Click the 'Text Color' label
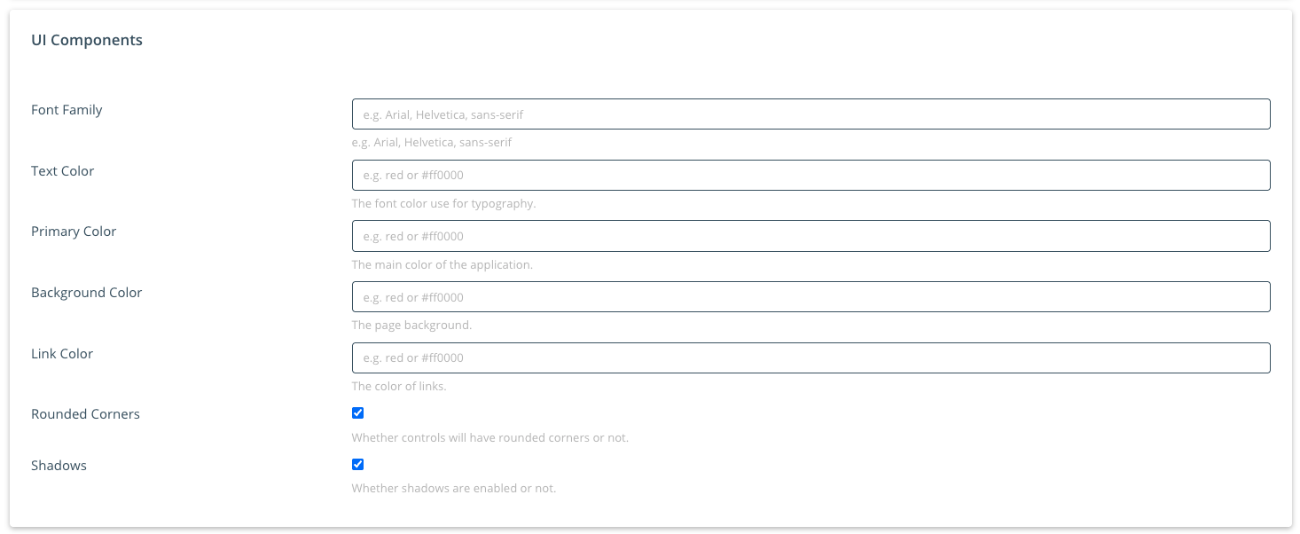 pyautogui.click(x=62, y=171)
